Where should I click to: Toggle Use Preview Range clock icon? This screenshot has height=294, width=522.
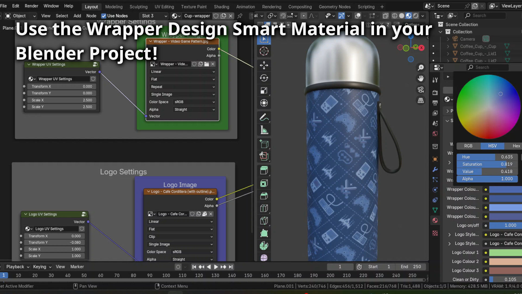(359, 267)
